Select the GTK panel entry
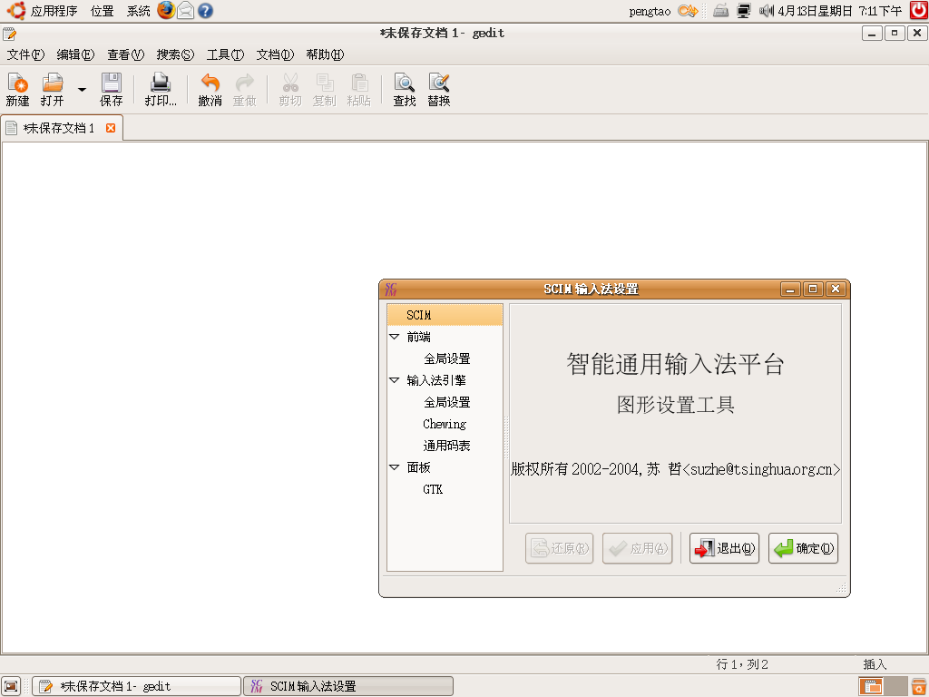The width and height of the screenshot is (929, 697). (x=433, y=489)
